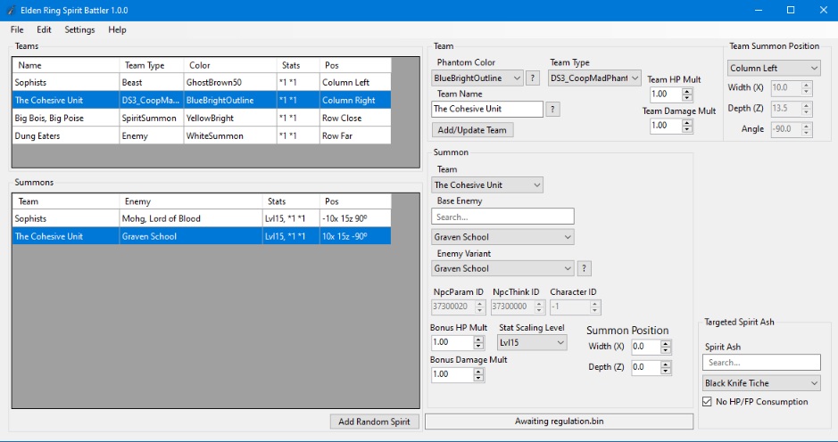Click the Base Enemy search field
838x442 pixels.
pyautogui.click(x=502, y=217)
